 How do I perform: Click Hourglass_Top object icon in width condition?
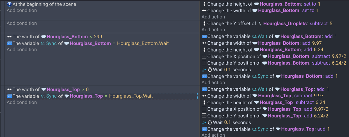point(44,89)
